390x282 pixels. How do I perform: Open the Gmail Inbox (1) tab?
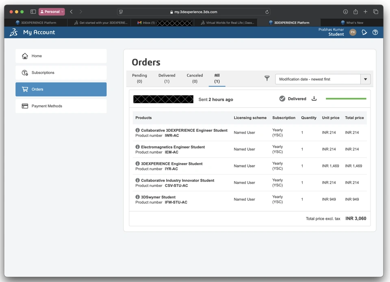[x=162, y=23]
